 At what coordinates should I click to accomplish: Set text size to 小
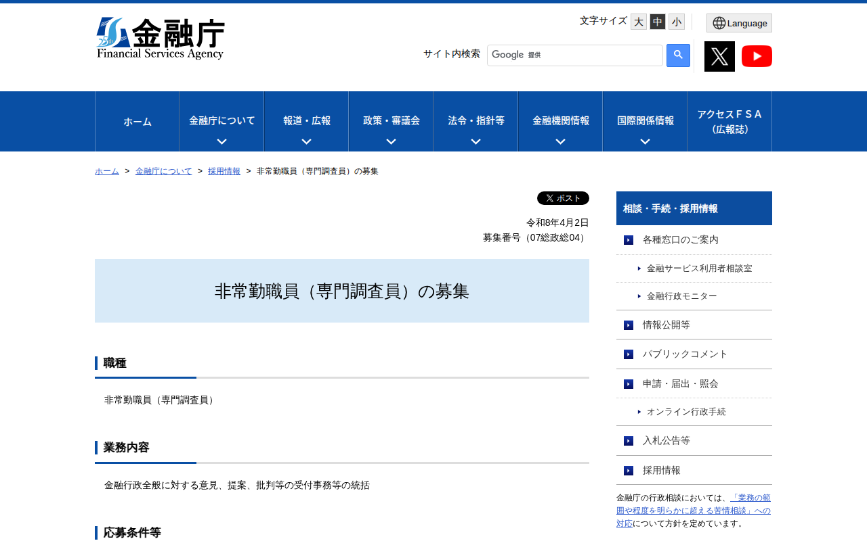pyautogui.click(x=677, y=22)
